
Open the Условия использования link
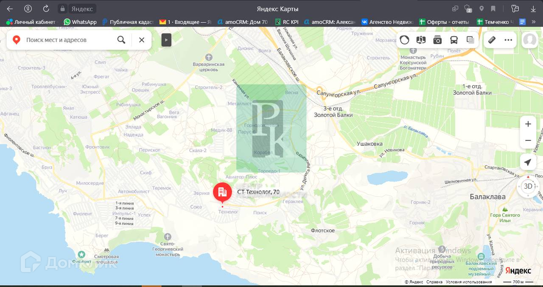click(x=469, y=282)
